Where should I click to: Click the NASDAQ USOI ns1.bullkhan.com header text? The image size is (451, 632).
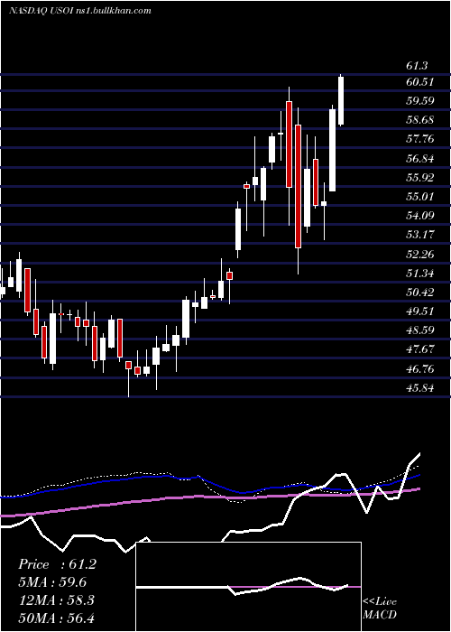point(79,11)
